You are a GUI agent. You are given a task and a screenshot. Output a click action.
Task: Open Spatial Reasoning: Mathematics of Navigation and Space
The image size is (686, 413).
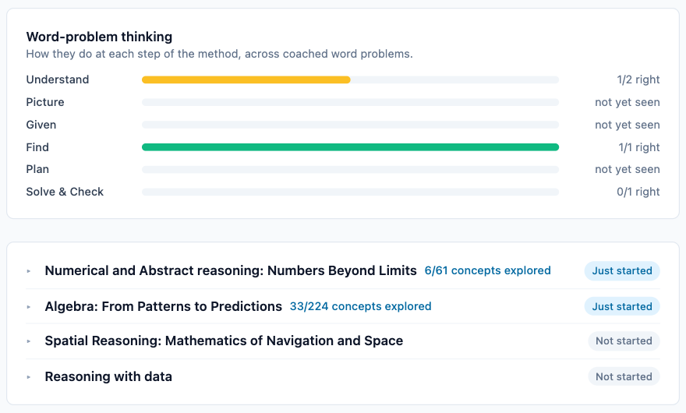(x=224, y=341)
